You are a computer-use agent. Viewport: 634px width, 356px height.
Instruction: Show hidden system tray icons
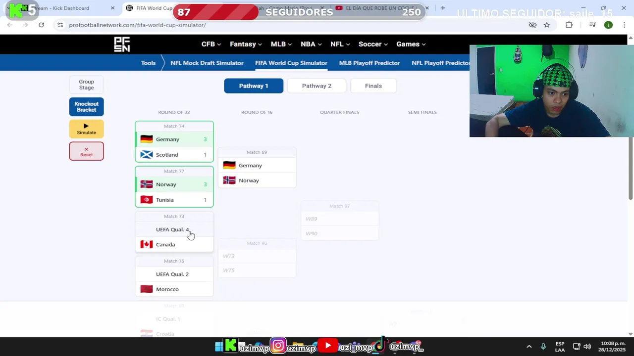point(529,347)
